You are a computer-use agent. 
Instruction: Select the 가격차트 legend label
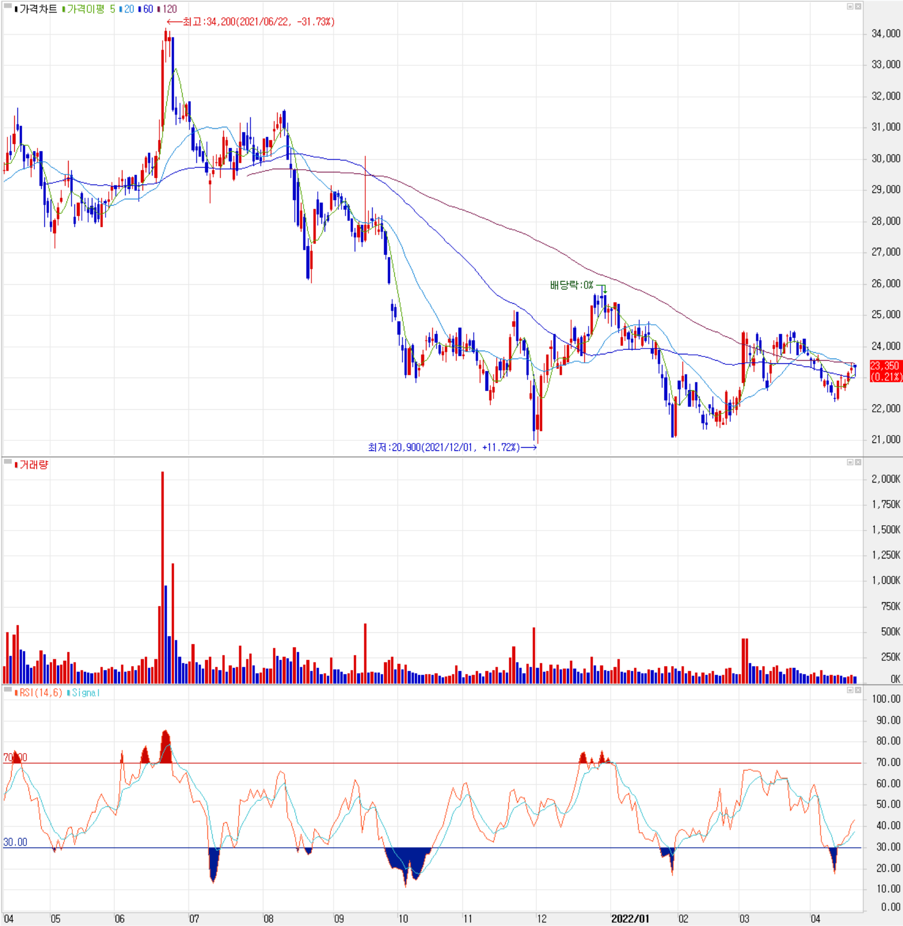(x=36, y=9)
